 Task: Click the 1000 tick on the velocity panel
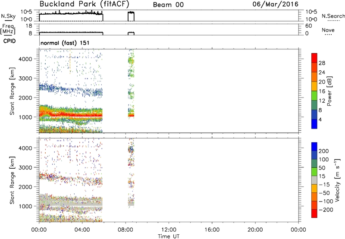click(x=25, y=206)
